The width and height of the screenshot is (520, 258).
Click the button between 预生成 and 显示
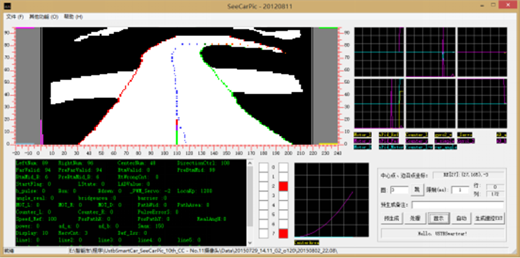[x=415, y=218]
